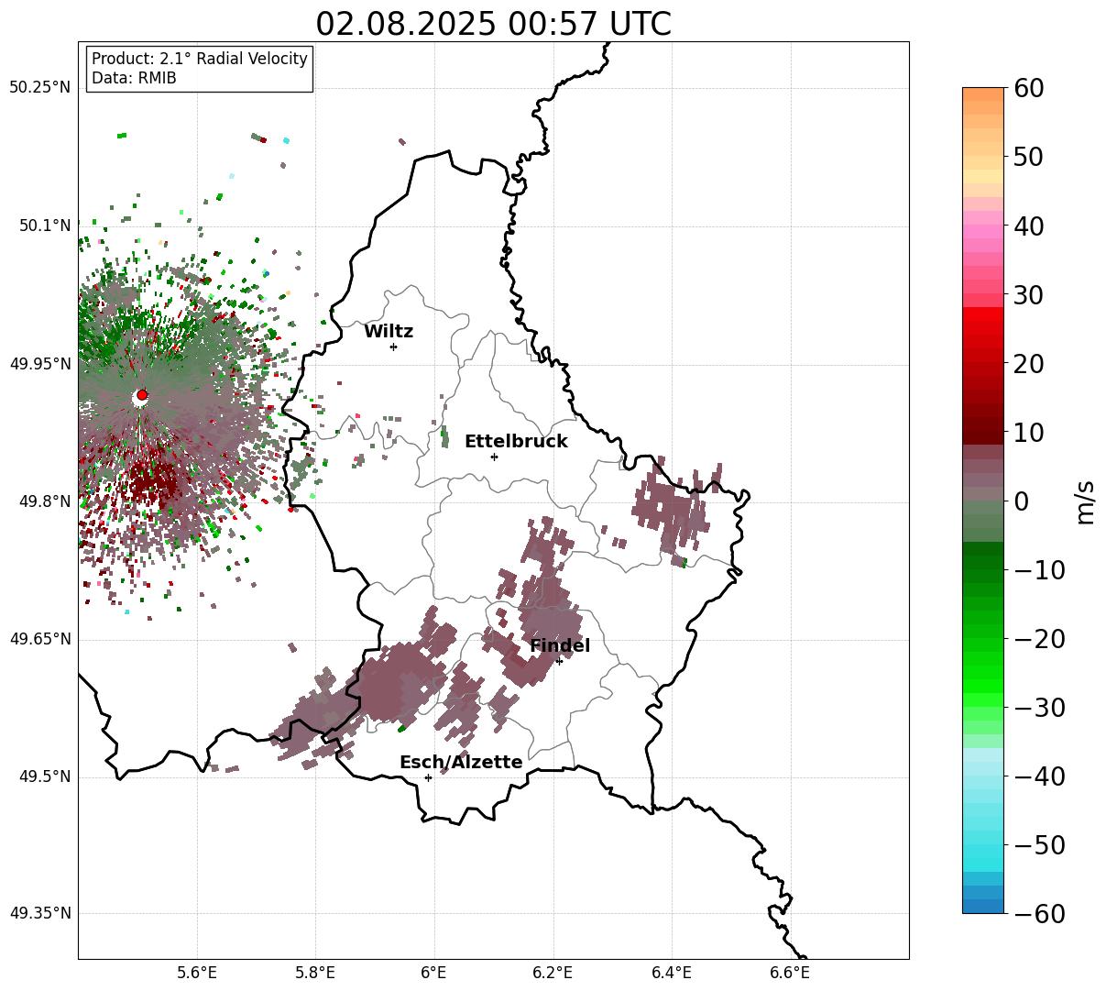Click the dark red velocity patch south of radar
This screenshot has height=991, width=1106.
tap(152, 480)
